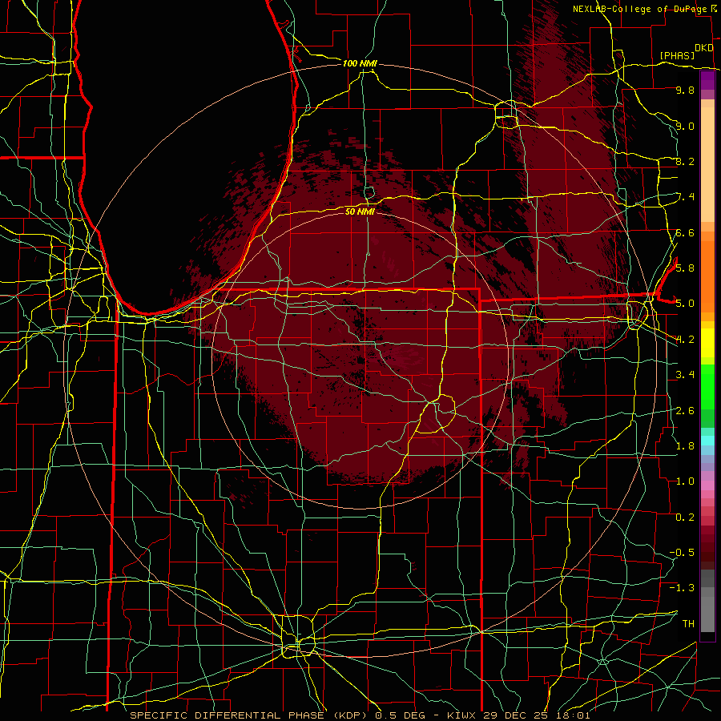This screenshot has width=721, height=721.
Task: Pick the pink swatch on the color bar
Action: click(707, 485)
